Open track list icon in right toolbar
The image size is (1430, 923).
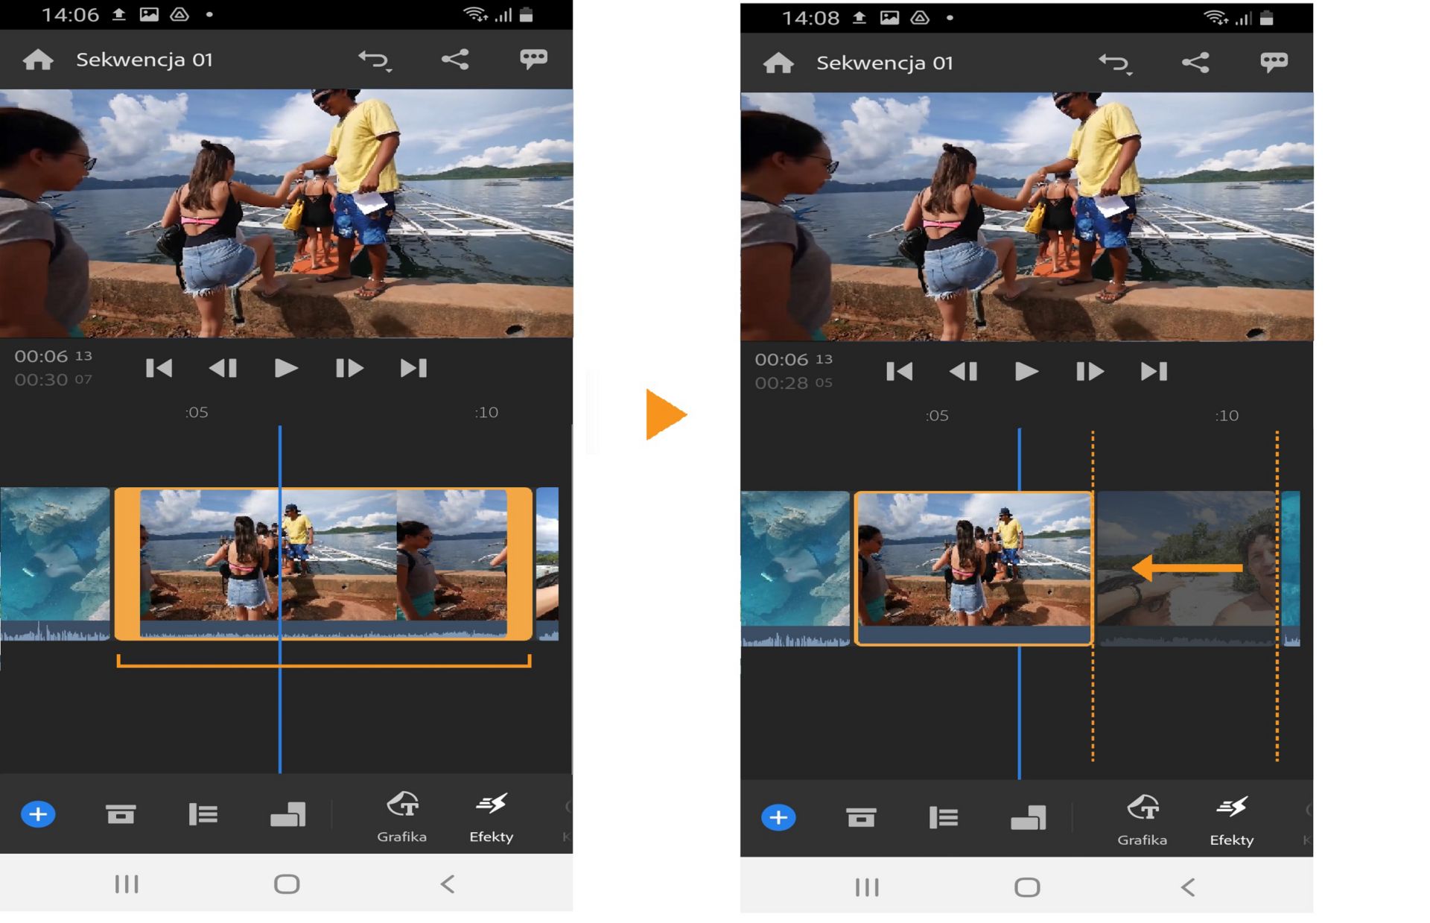pos(943,818)
